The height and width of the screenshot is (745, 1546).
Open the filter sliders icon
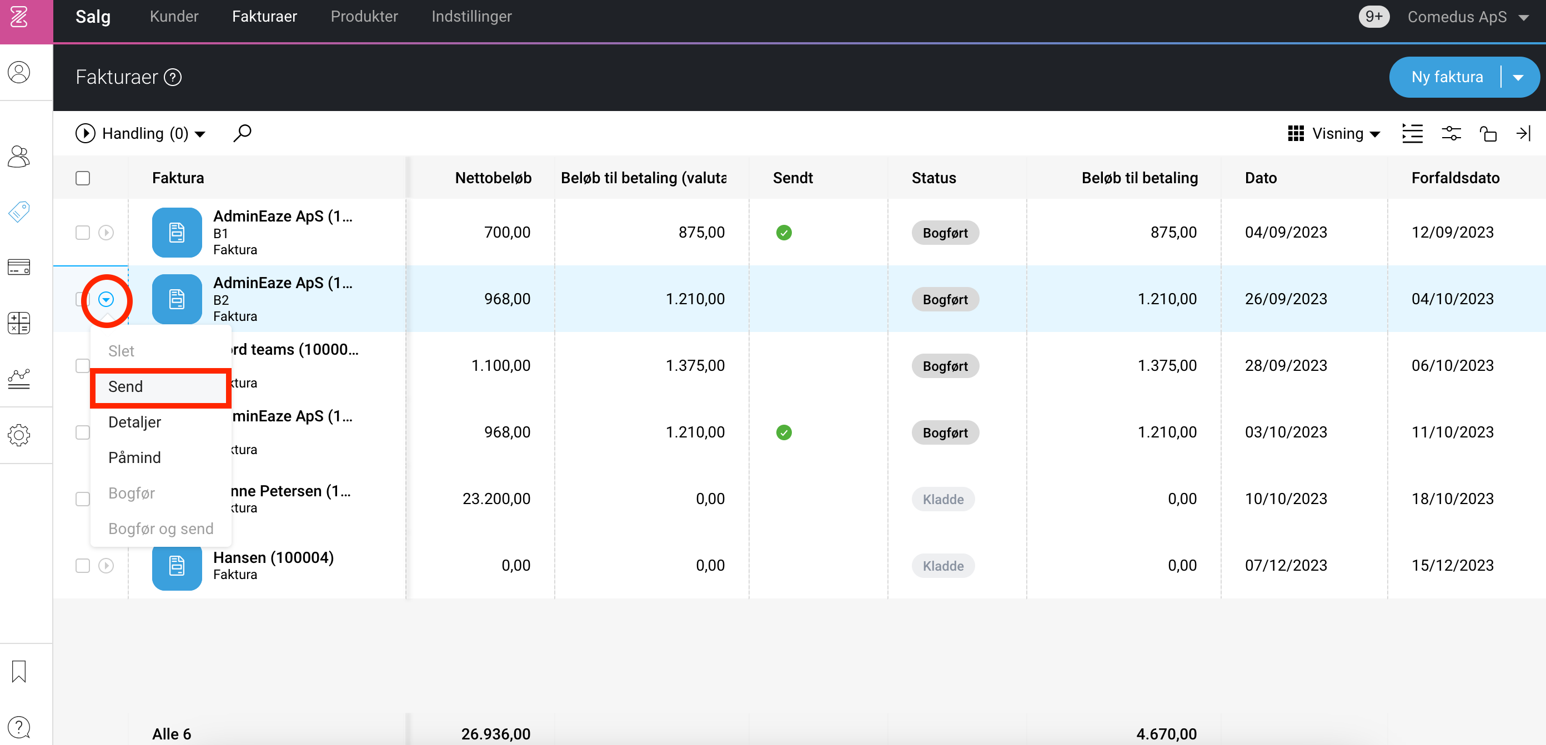1451,133
